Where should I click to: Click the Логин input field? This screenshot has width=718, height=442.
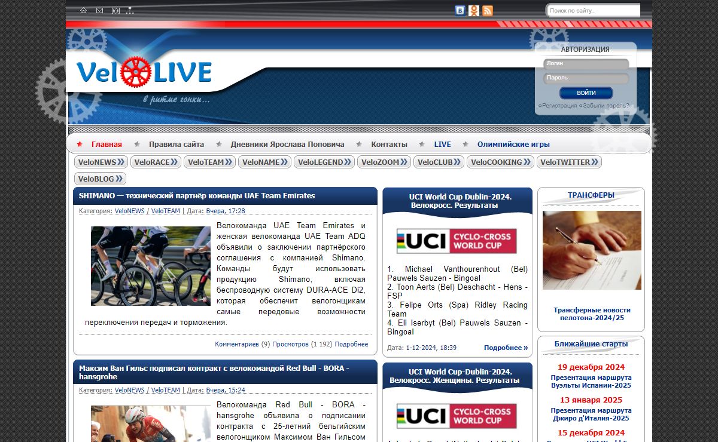tap(586, 64)
